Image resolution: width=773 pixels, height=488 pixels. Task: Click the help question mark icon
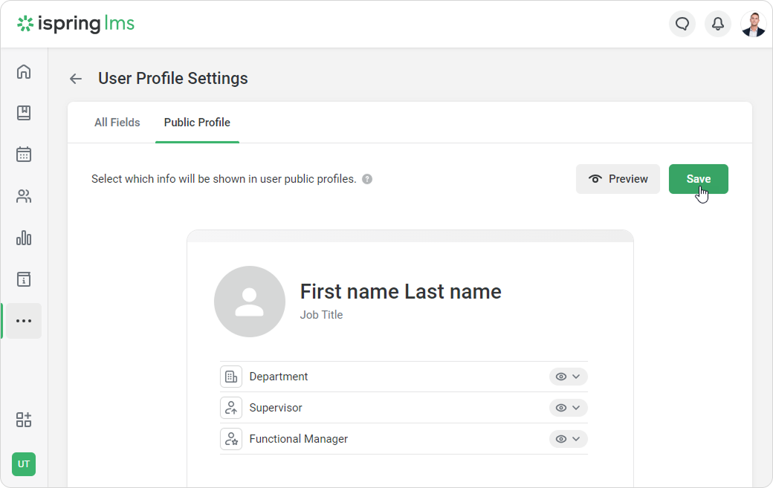367,179
